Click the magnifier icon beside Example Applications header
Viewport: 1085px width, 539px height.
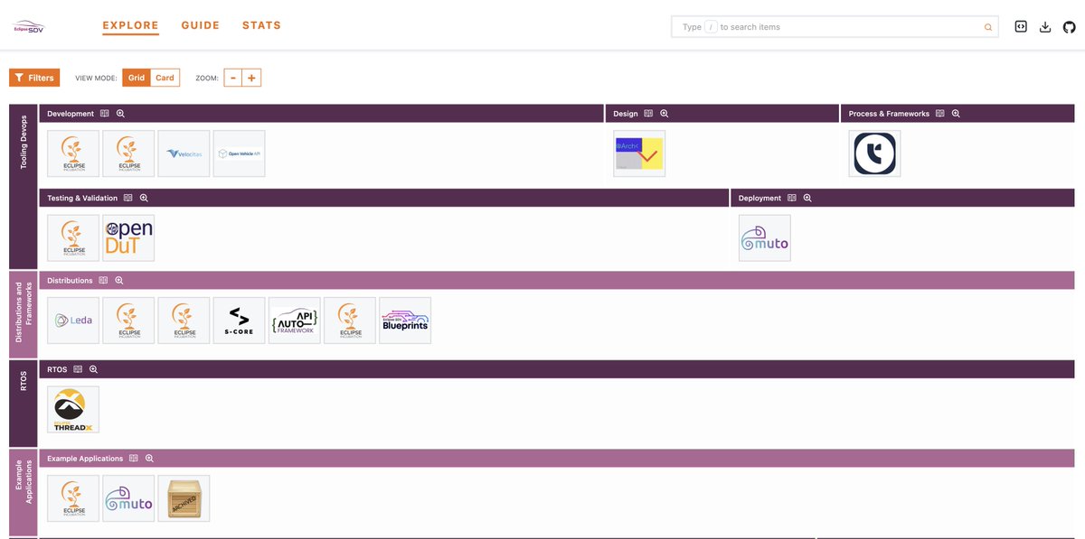click(149, 459)
